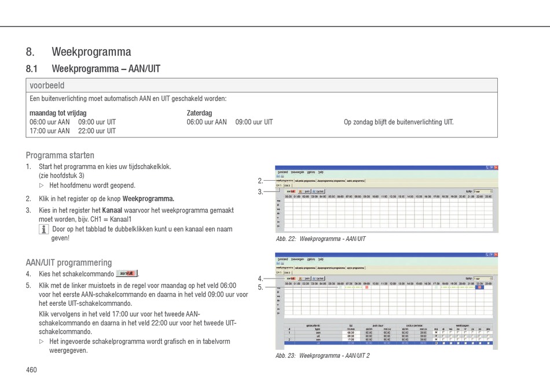Click the 'Abb. 22: Weekprogramma - AAN/UIT' caption
Screen dimensions: 550x388
pyautogui.click(x=321, y=239)
